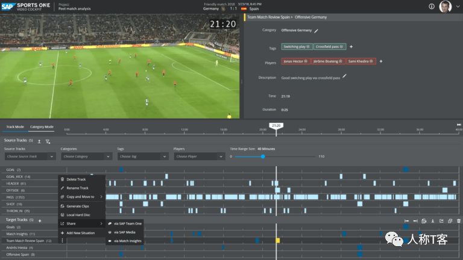Screen dimensions: 463x260
Task: Choose via SAP Team One share option
Action: click(128, 223)
